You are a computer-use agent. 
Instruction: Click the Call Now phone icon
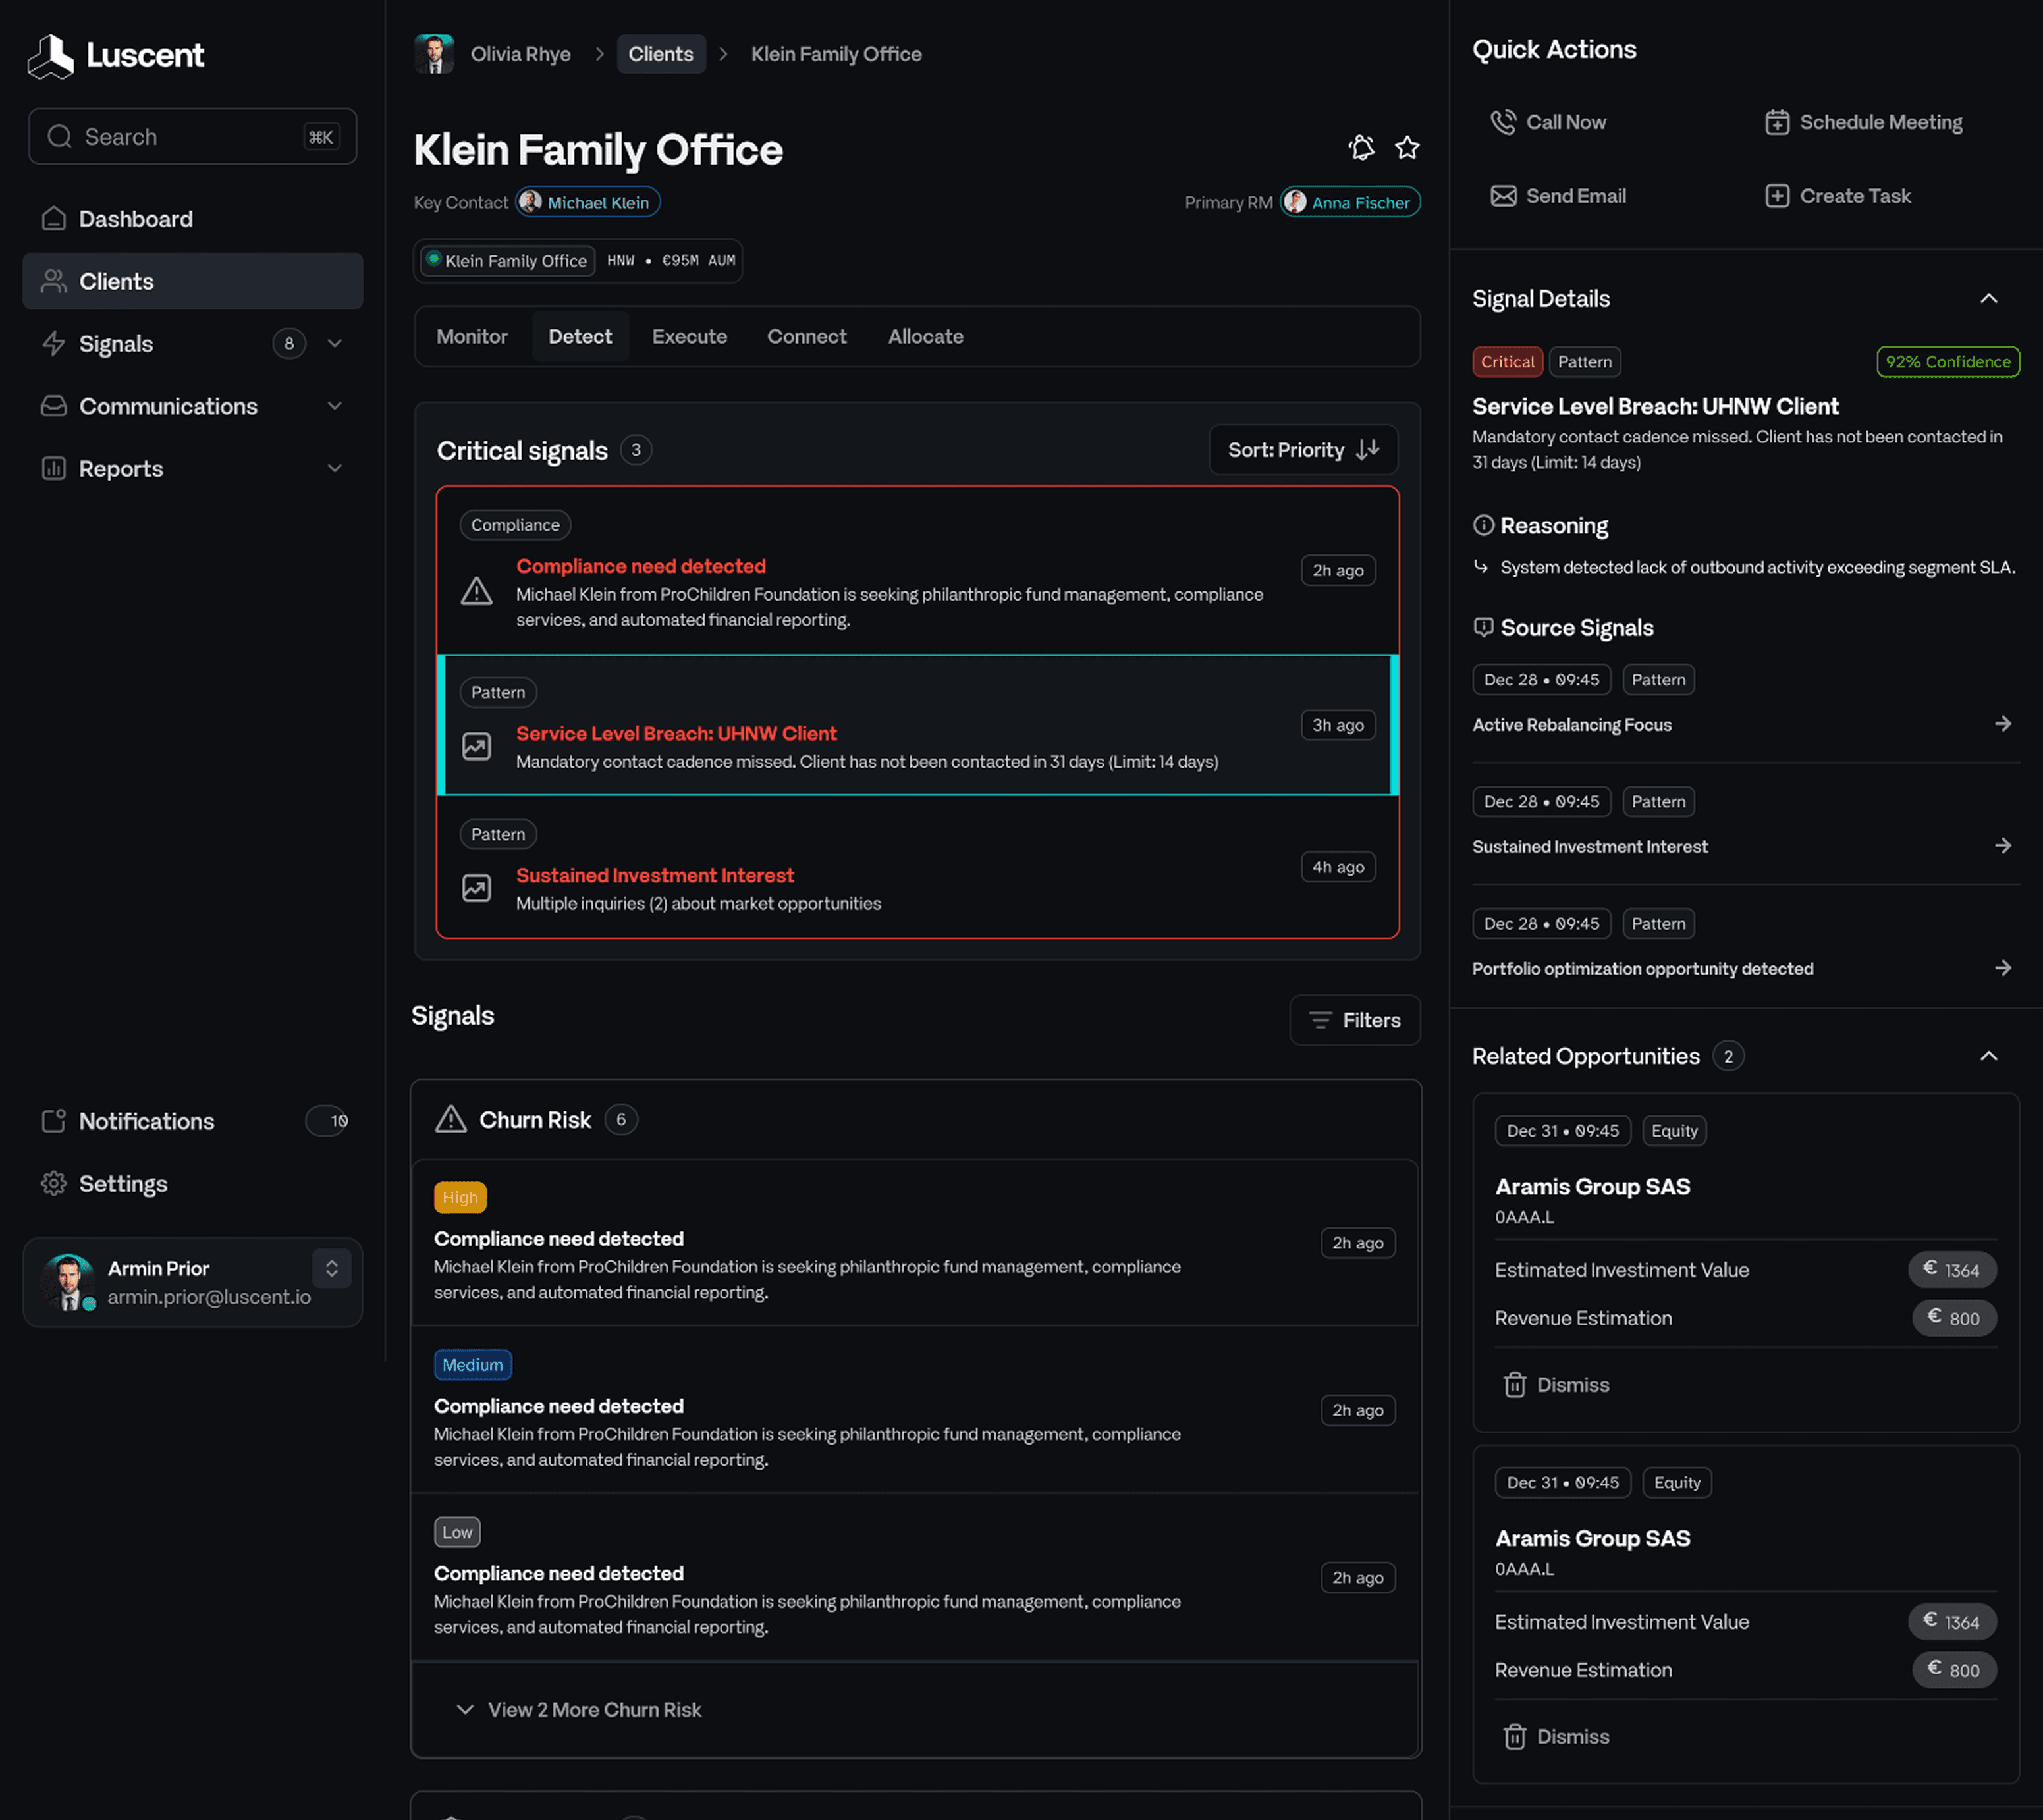(1503, 122)
